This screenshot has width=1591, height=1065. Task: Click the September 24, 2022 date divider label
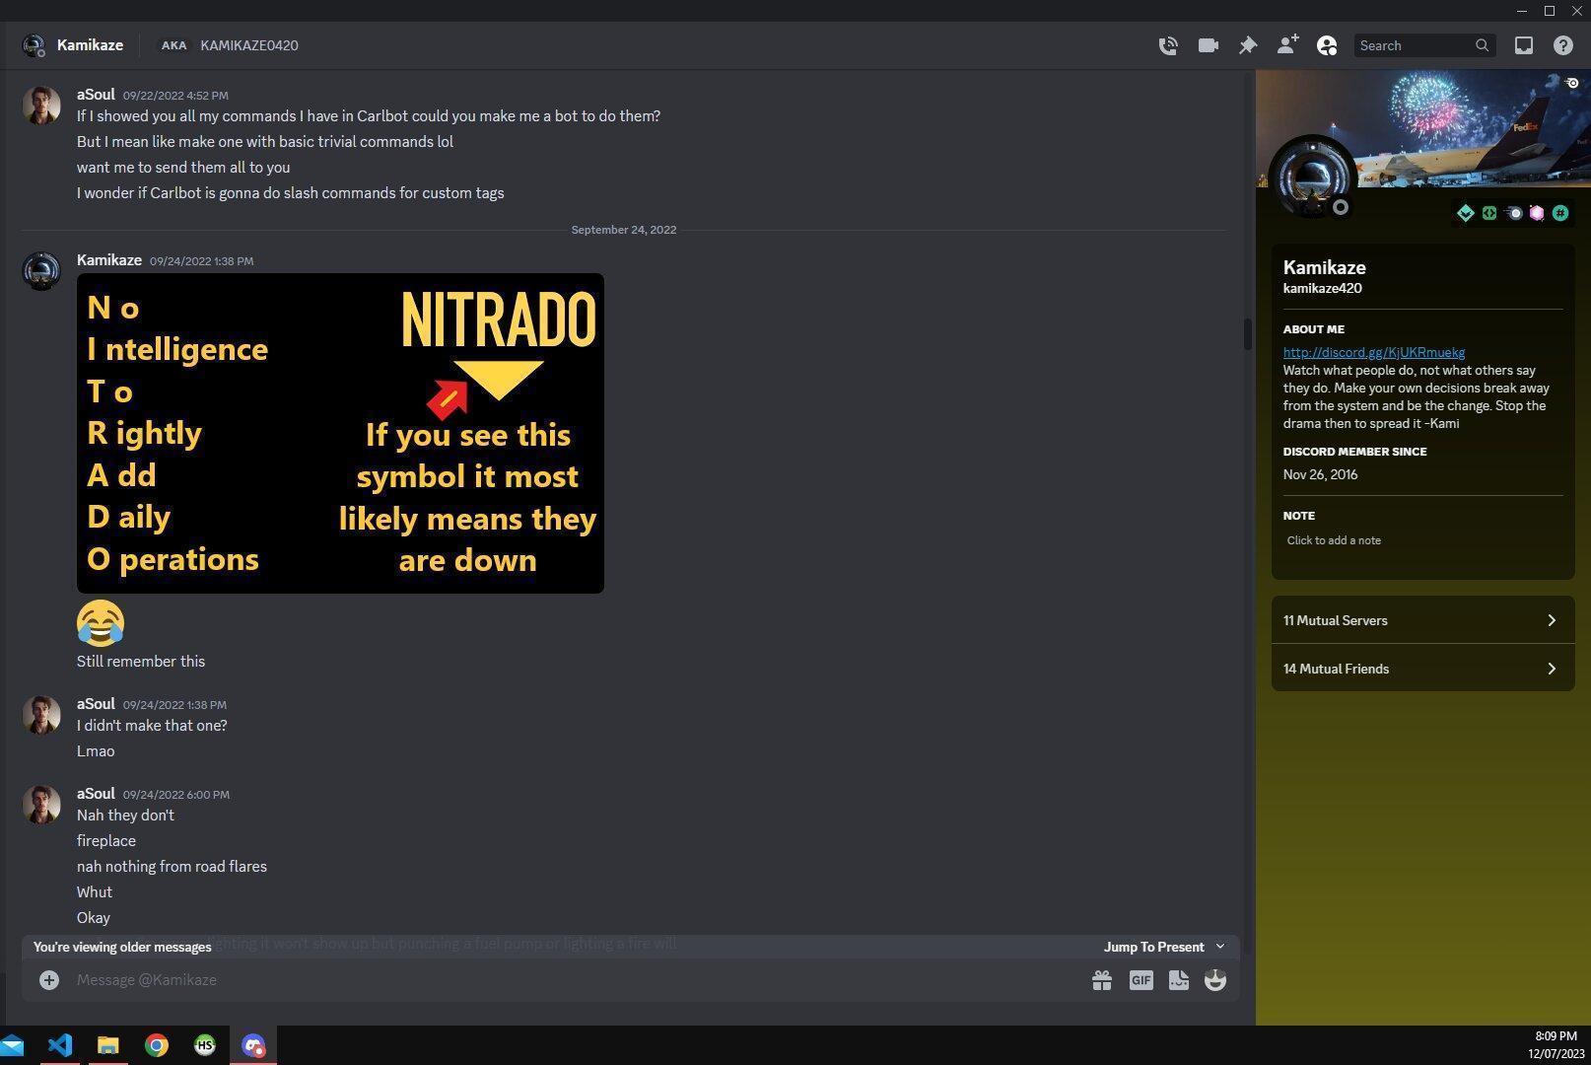pos(624,230)
